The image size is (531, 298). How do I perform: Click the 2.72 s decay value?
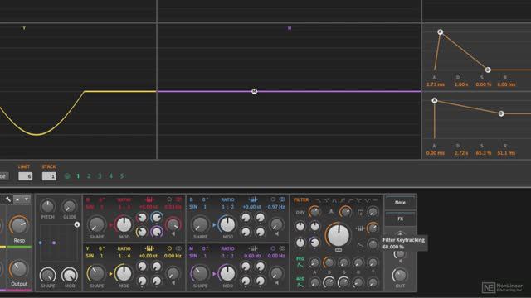tap(461, 152)
